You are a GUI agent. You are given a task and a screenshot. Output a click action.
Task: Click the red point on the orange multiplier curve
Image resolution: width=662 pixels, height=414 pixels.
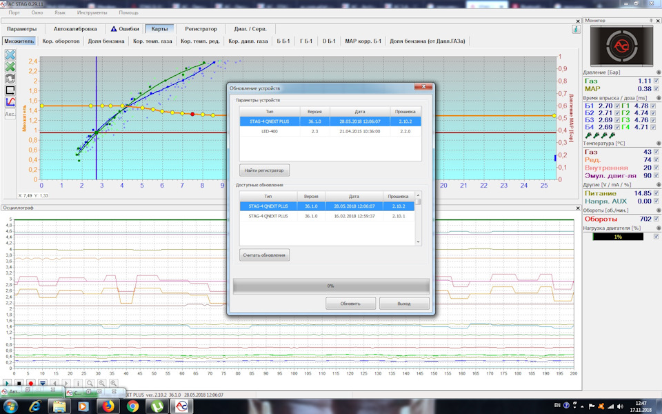click(x=192, y=114)
